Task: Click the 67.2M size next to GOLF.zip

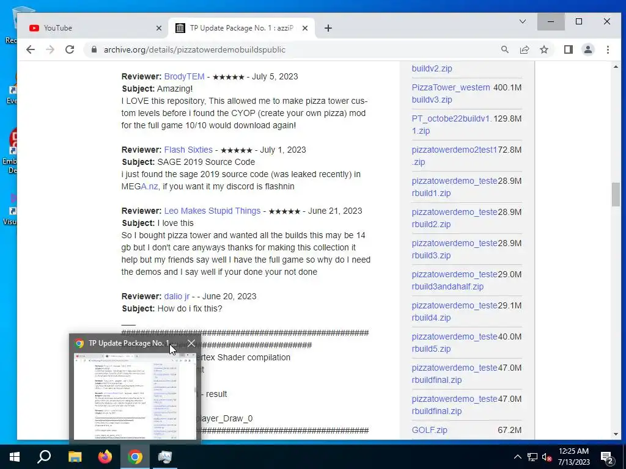Action: pyautogui.click(x=509, y=430)
